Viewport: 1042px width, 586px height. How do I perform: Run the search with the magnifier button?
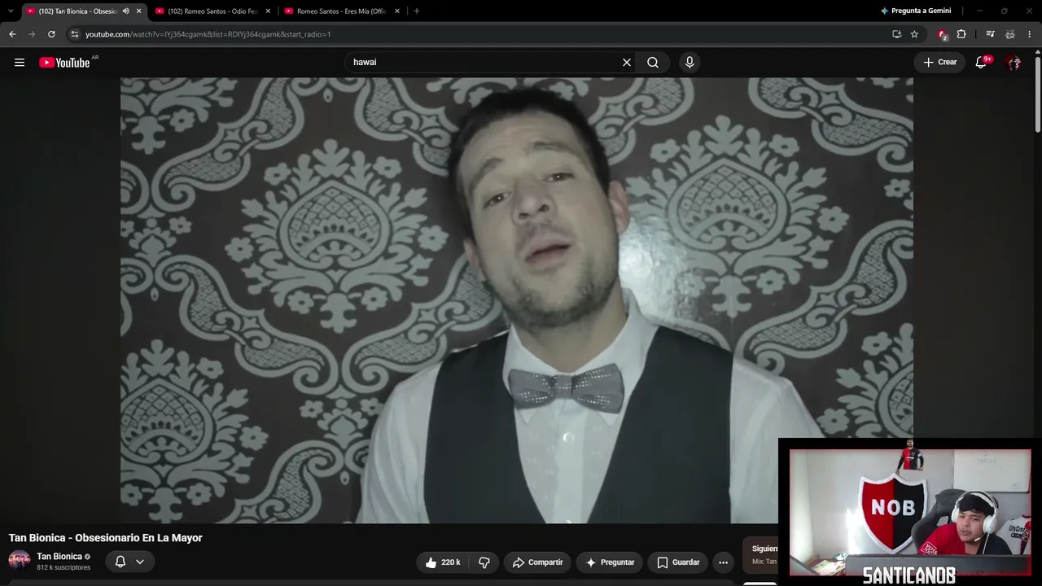point(653,63)
